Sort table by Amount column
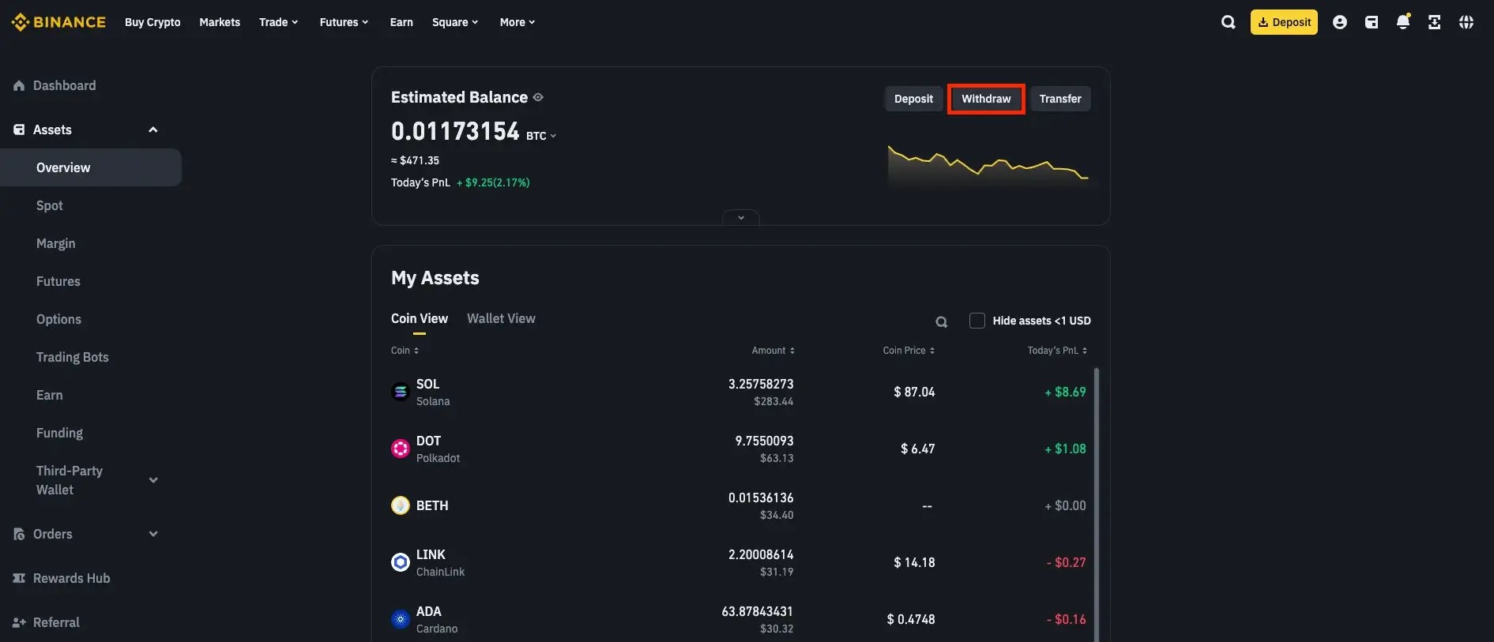Screen dimensions: 1494x642 click(773, 351)
